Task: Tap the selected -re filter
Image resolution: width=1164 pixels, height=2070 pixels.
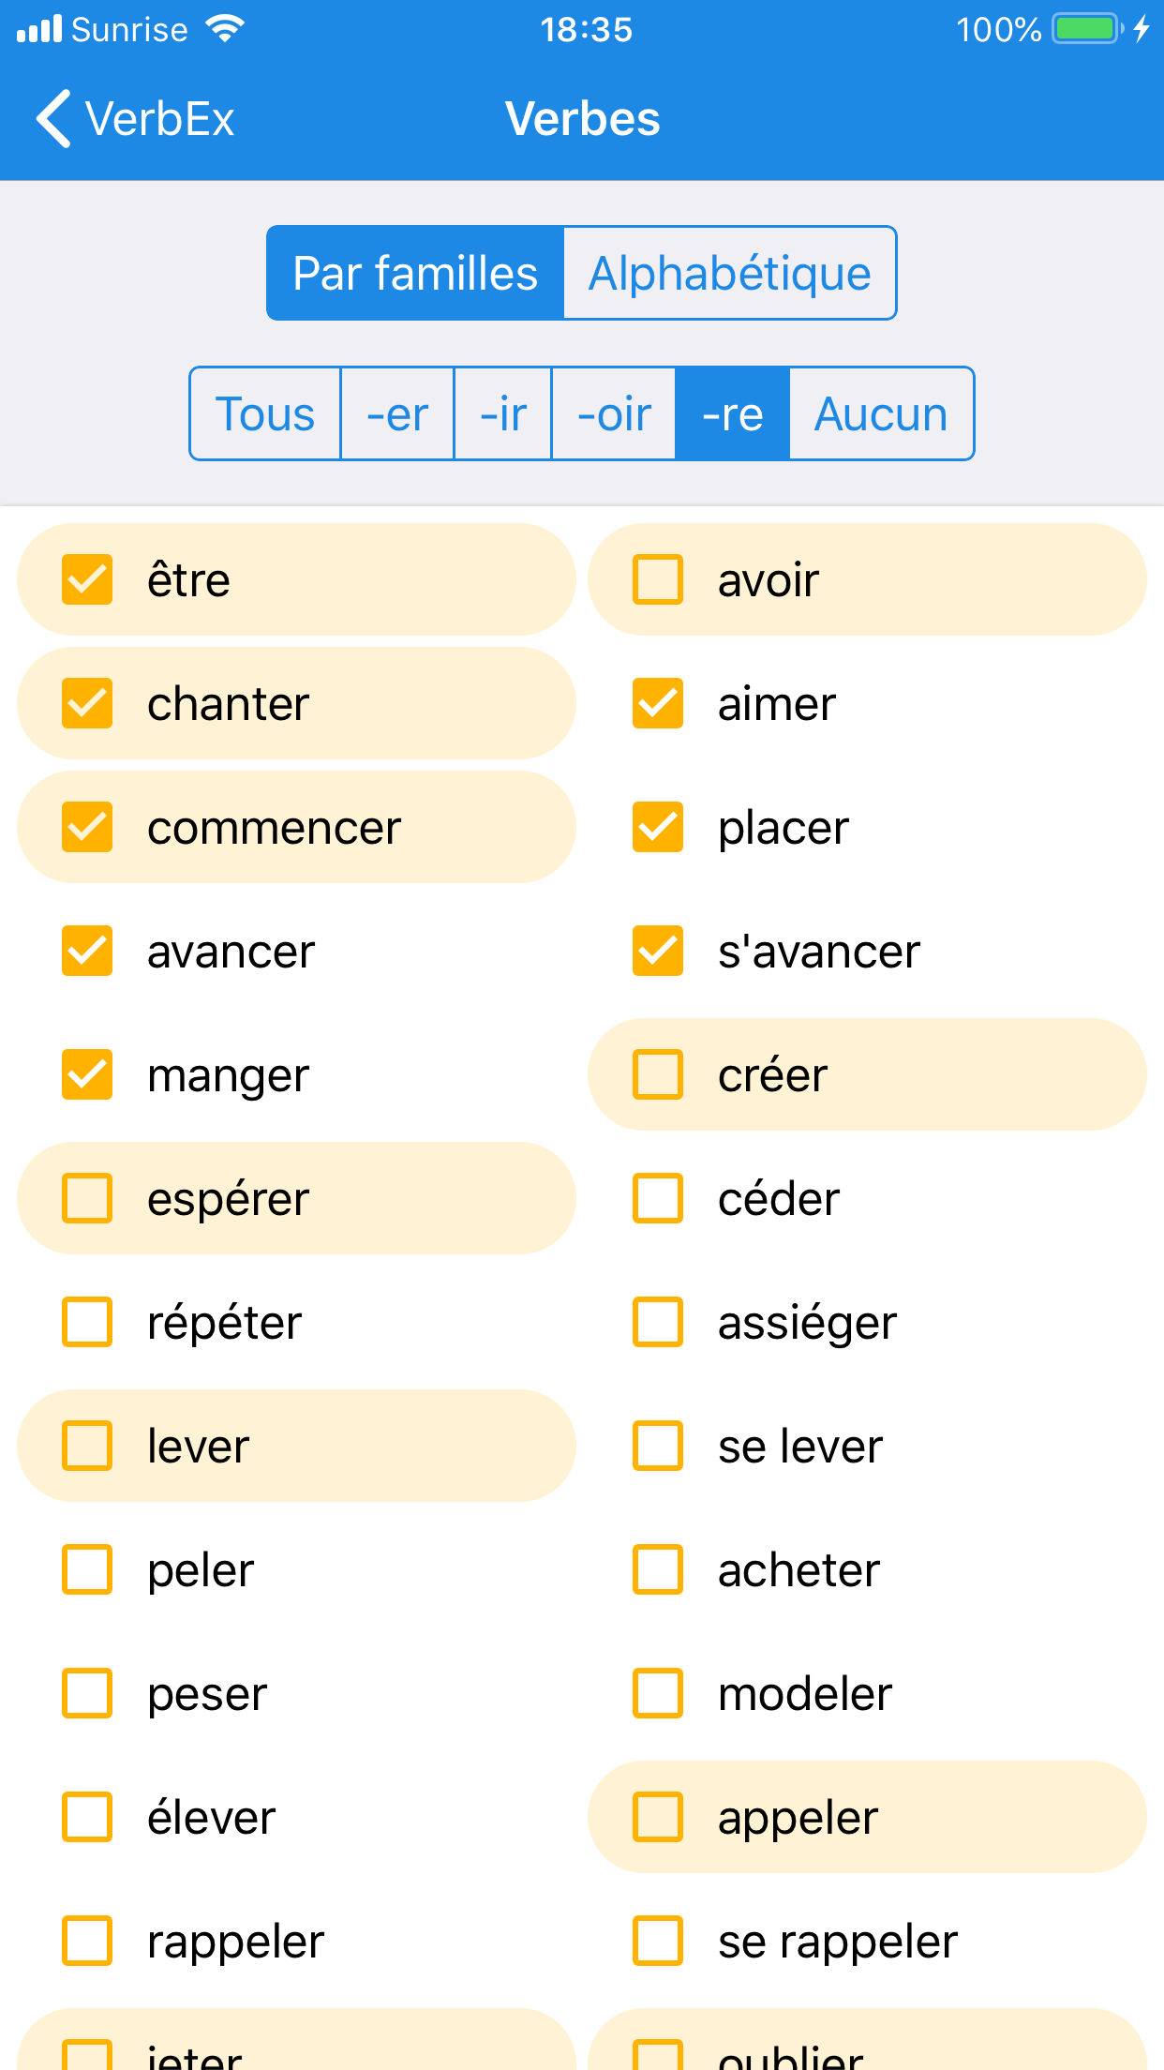Action: click(732, 414)
